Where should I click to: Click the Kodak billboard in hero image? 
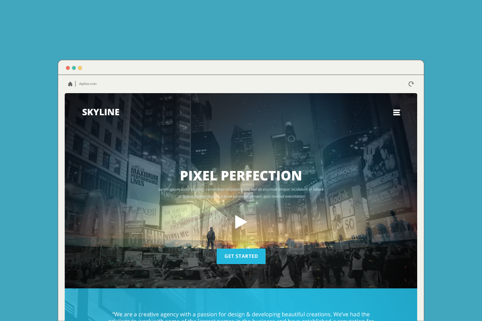[x=337, y=196]
